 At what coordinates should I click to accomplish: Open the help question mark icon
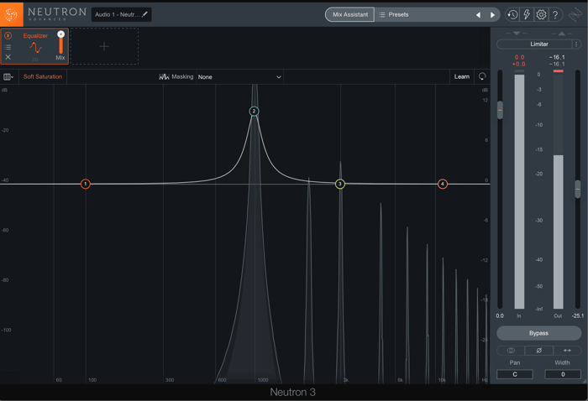[555, 14]
